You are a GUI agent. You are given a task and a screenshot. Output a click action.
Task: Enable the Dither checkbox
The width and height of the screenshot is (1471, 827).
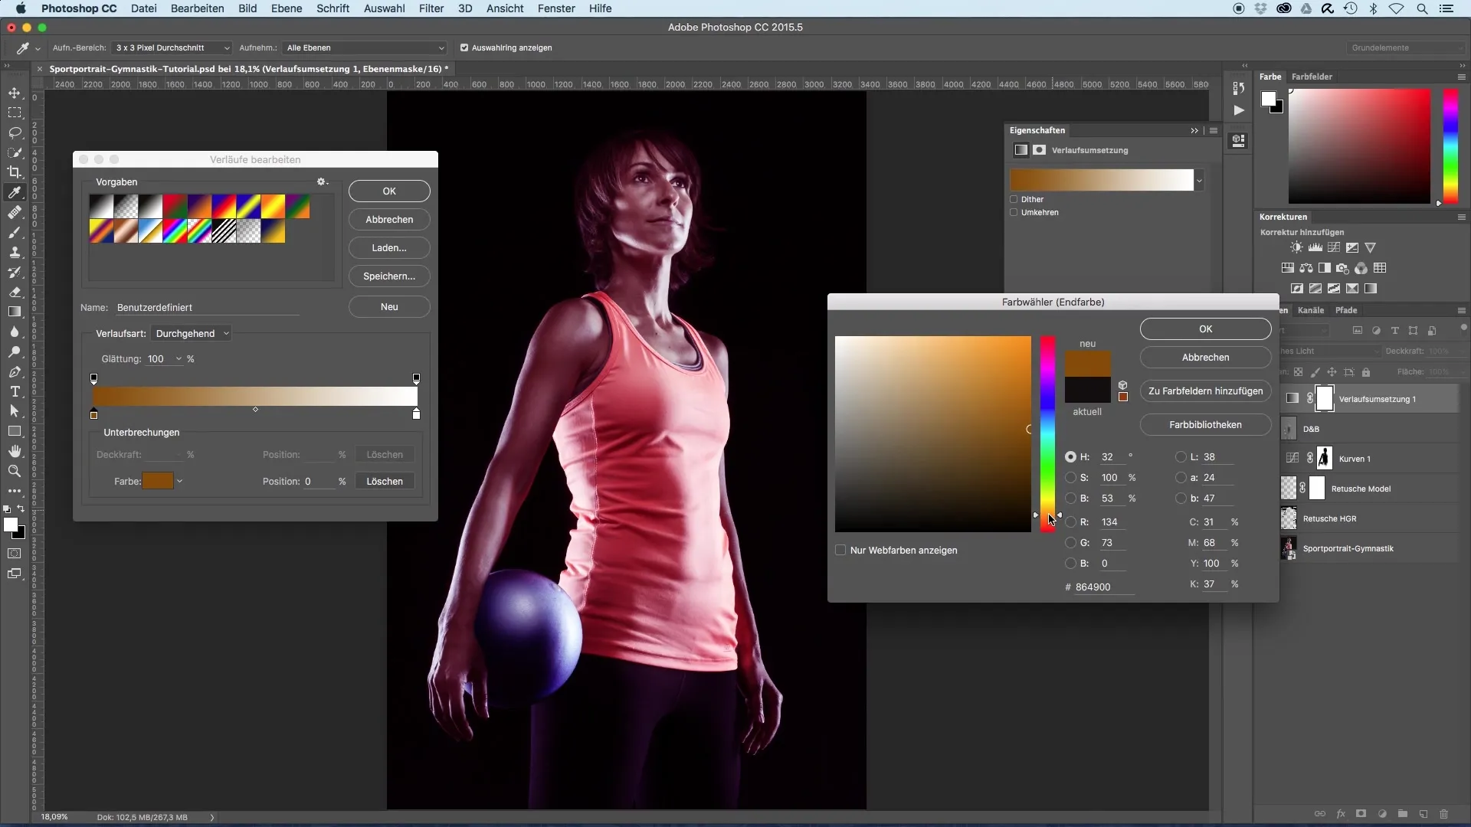click(1014, 199)
